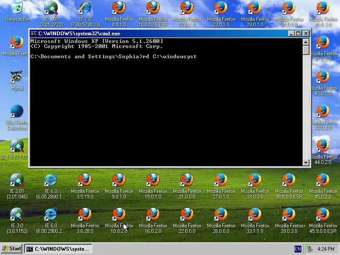Select the Mozilla Firefox 17.0.1.0 shortcut
This screenshot has width=340, height=255.
(x=187, y=14)
